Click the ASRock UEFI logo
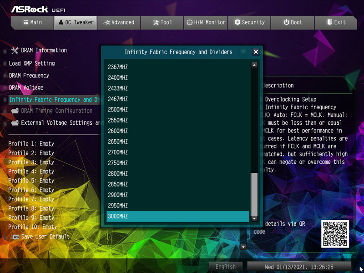The image size is (364, 273). 38,9
